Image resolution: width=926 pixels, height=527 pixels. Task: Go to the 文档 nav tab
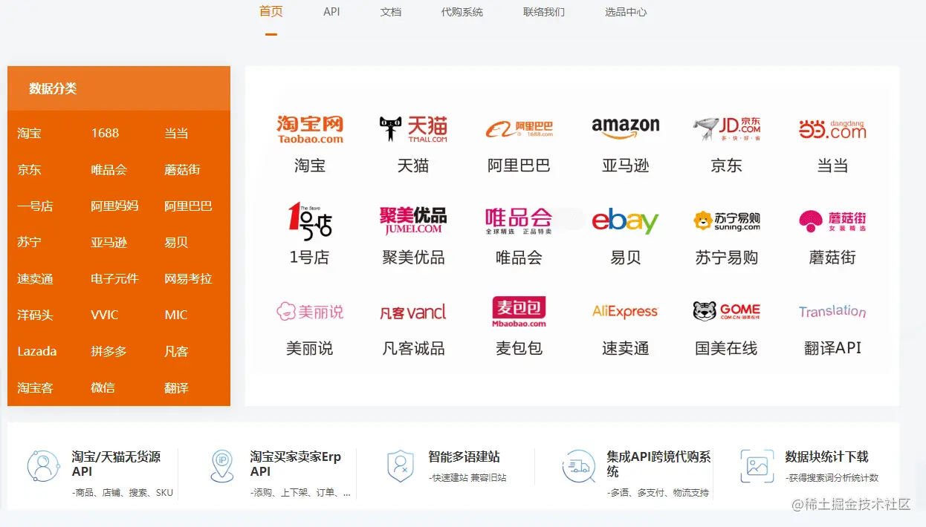pos(391,12)
